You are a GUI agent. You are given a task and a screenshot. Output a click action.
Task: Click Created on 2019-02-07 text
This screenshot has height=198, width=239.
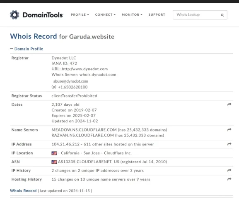[x=74, y=110]
